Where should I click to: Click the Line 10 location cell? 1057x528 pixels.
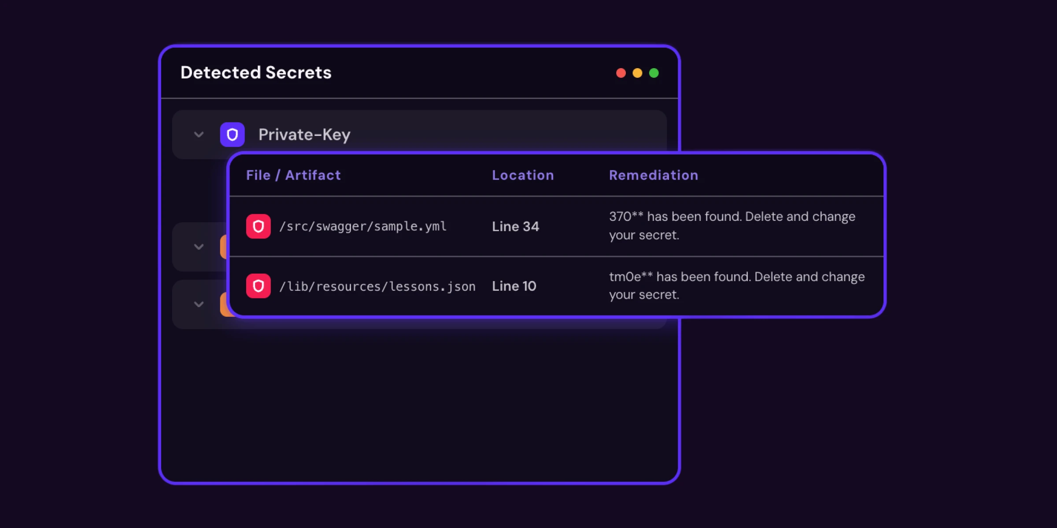[514, 286]
